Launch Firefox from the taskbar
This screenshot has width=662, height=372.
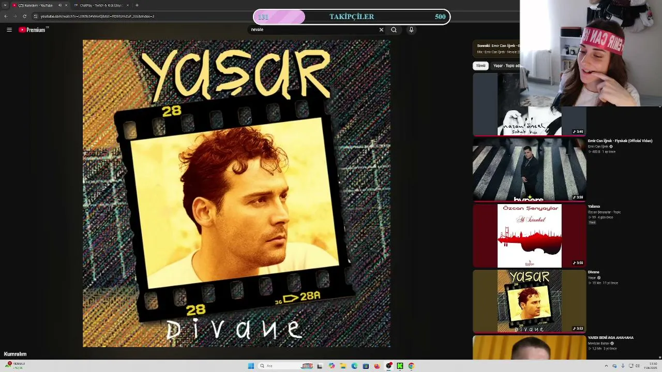(377, 366)
